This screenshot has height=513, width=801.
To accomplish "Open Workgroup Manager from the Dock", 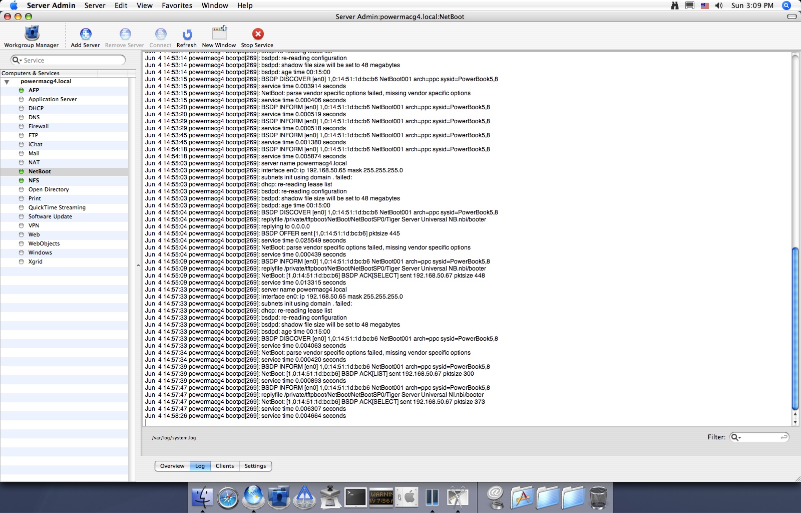I will point(279,497).
